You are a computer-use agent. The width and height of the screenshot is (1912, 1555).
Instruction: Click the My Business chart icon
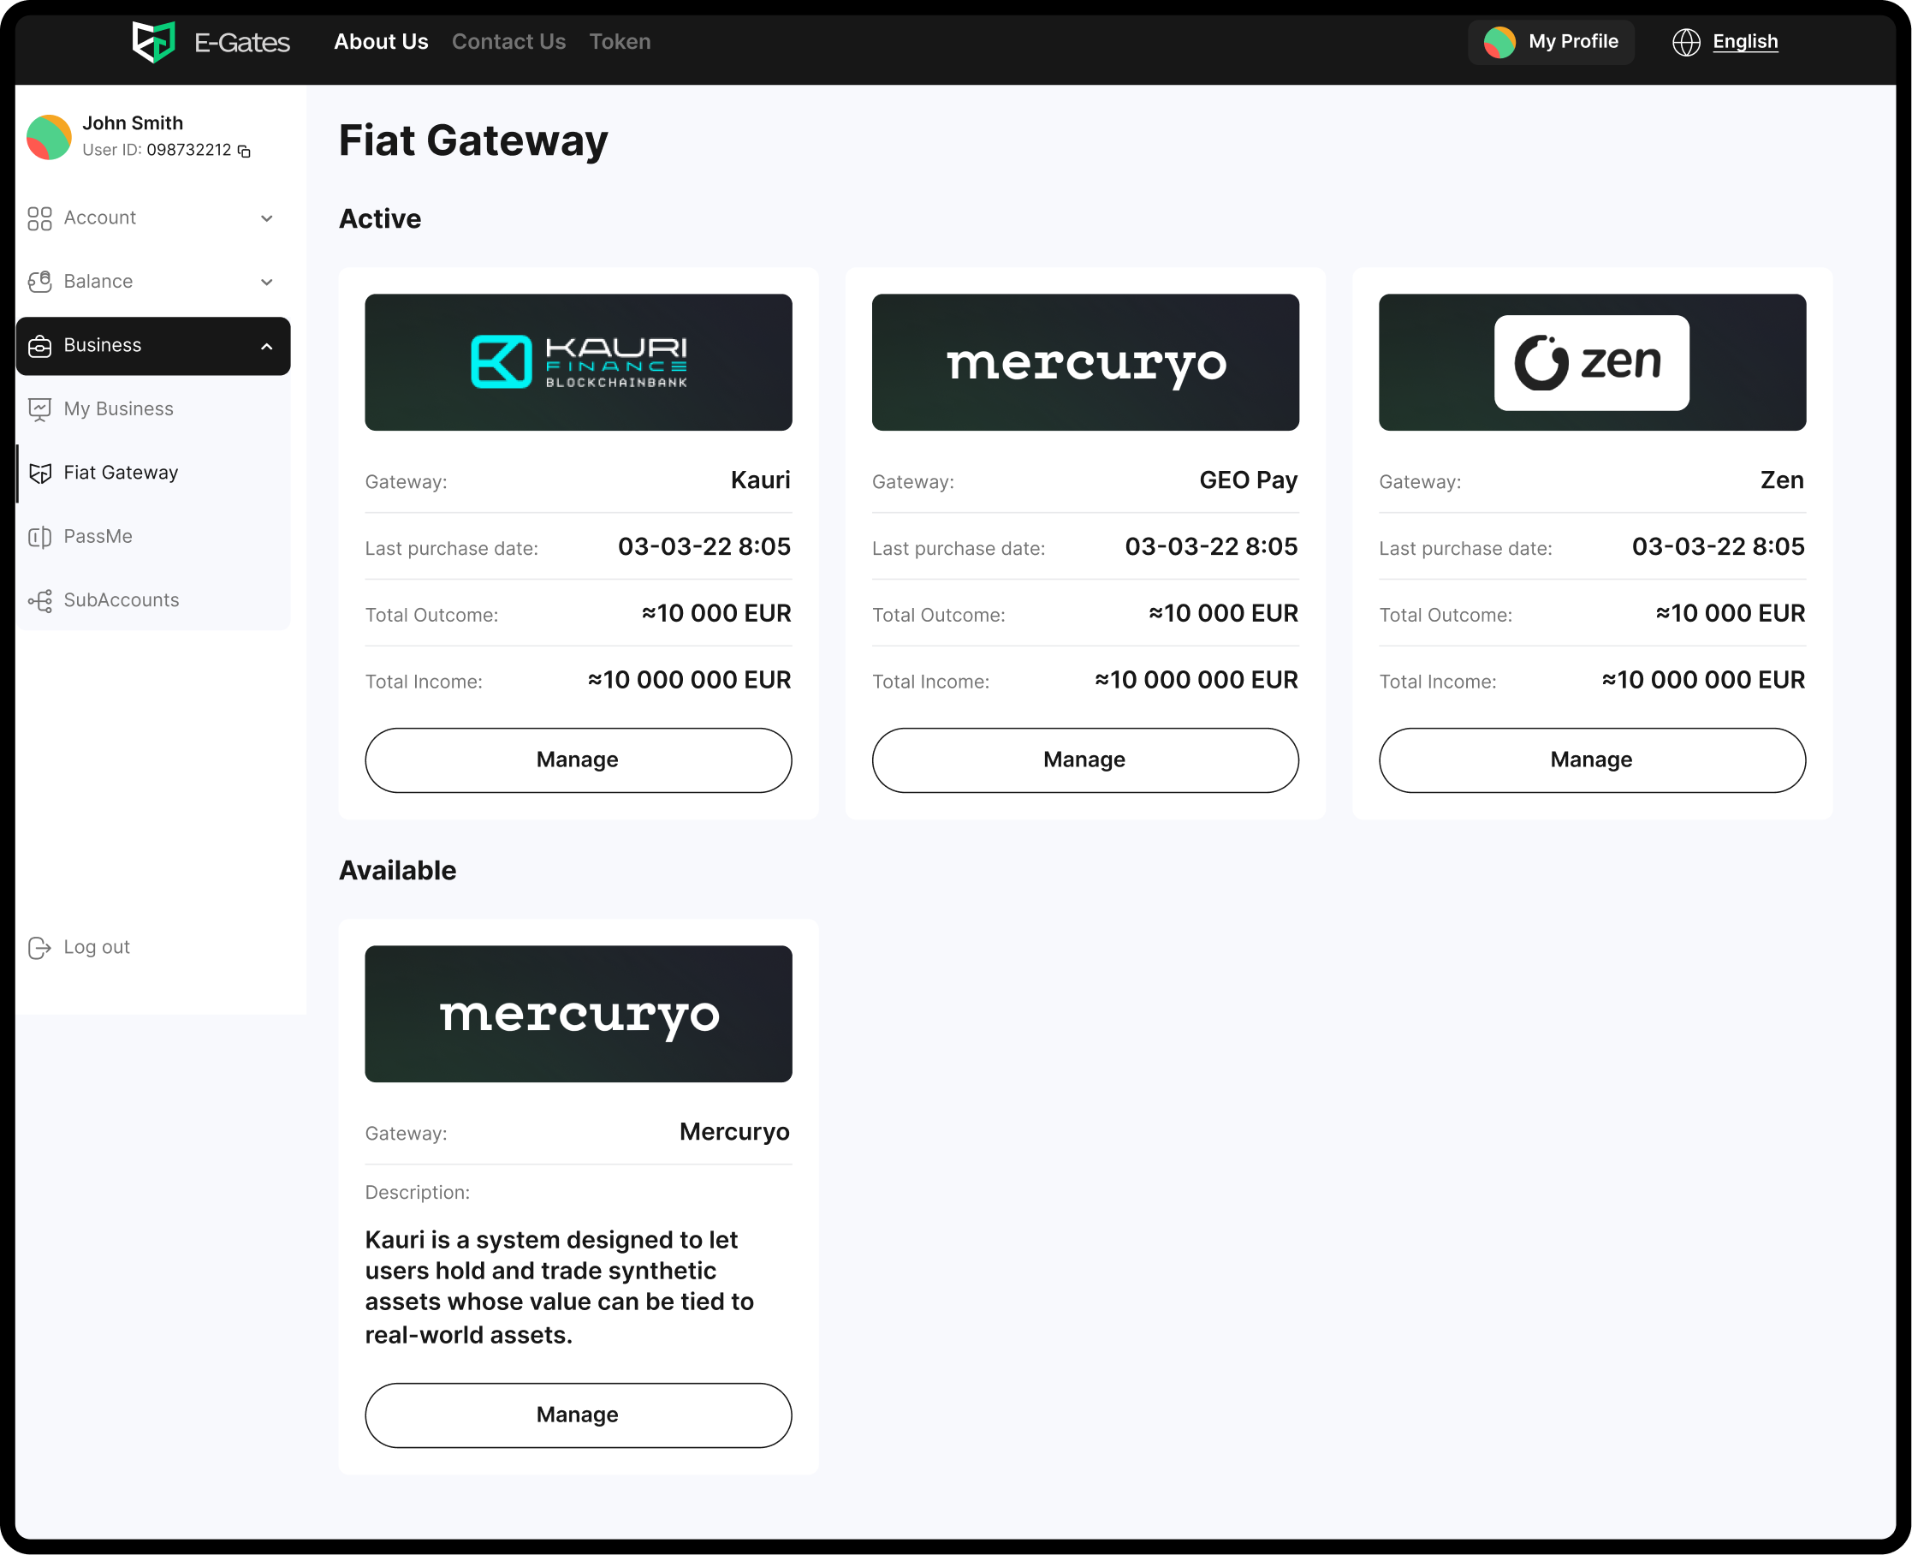click(x=39, y=409)
